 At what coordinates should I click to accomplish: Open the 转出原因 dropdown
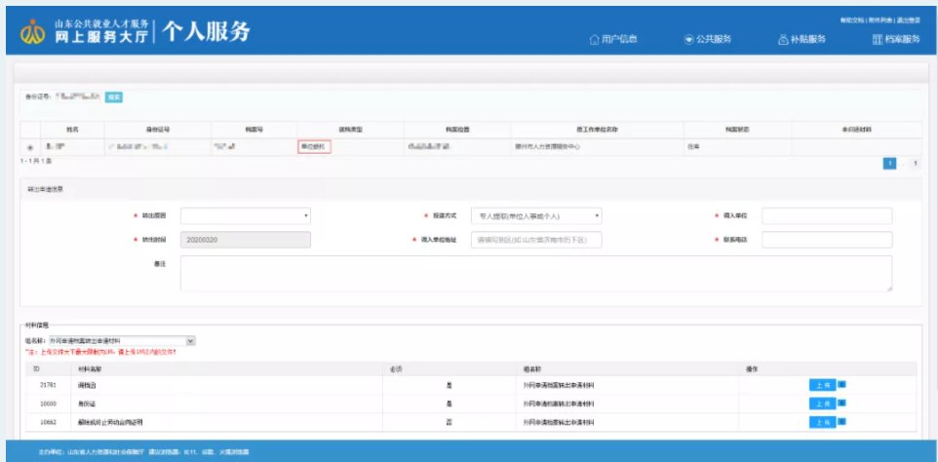(246, 215)
